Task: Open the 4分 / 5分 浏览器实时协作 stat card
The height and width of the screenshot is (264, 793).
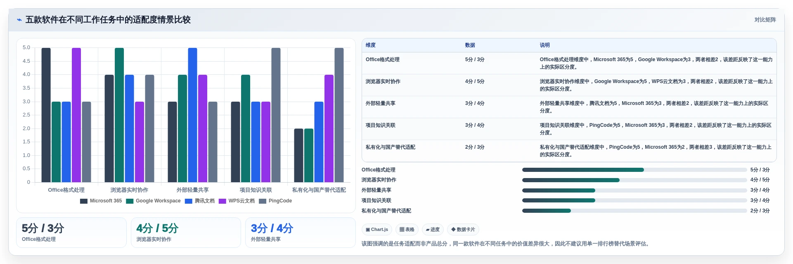Action: 186,233
